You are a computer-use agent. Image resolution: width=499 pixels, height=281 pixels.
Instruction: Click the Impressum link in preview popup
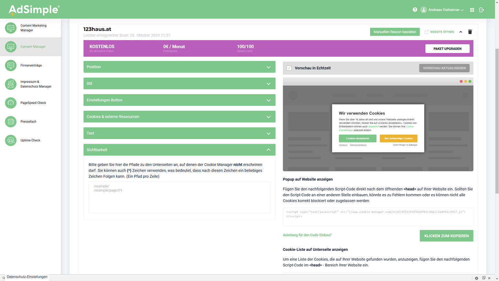click(343, 145)
